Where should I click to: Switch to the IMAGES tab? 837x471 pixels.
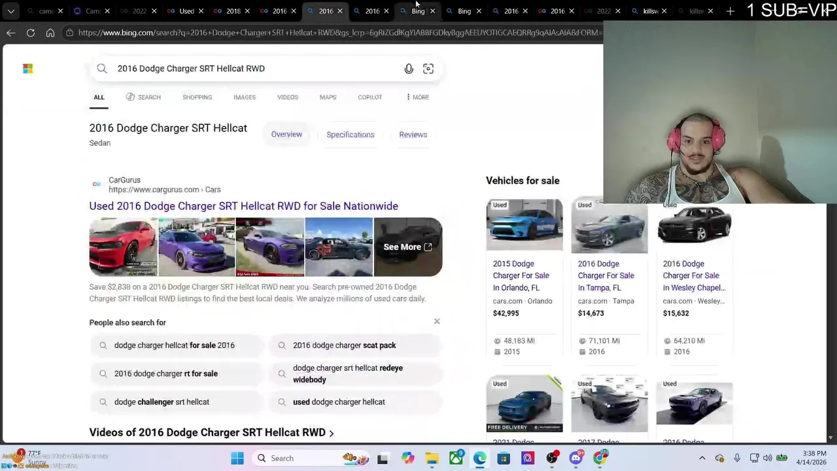pyautogui.click(x=245, y=97)
